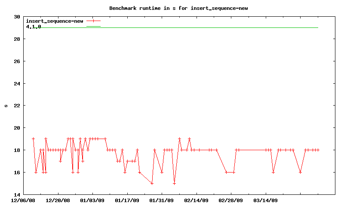Viewport: 344px width, 206px height.
Task: Select the 12/06/08 x-axis date label
Action: coord(23,200)
